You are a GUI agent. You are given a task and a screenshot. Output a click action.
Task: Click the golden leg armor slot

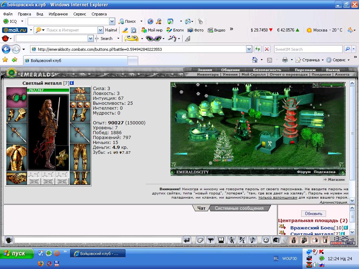coord(80,157)
